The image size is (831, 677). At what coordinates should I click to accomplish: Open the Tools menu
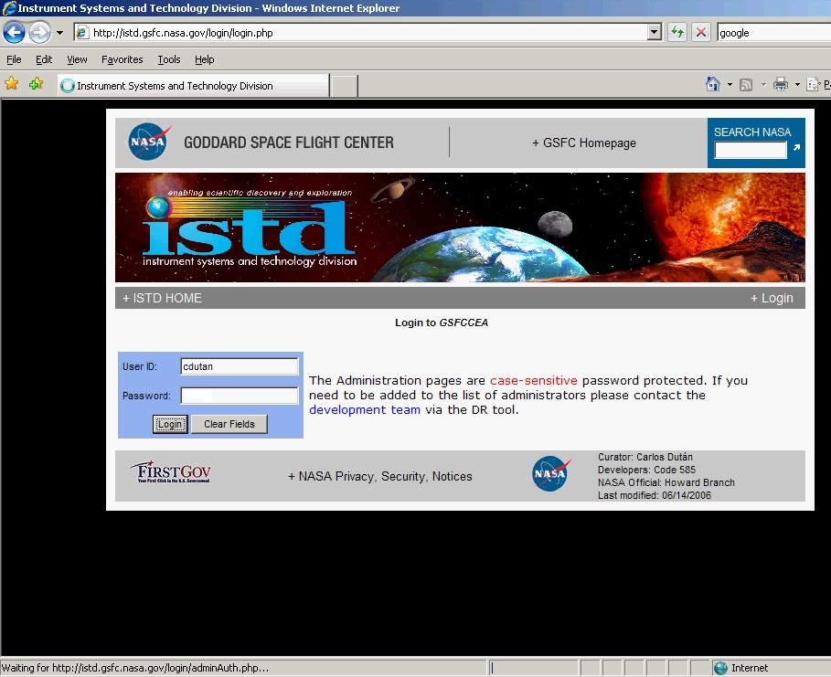[x=169, y=59]
